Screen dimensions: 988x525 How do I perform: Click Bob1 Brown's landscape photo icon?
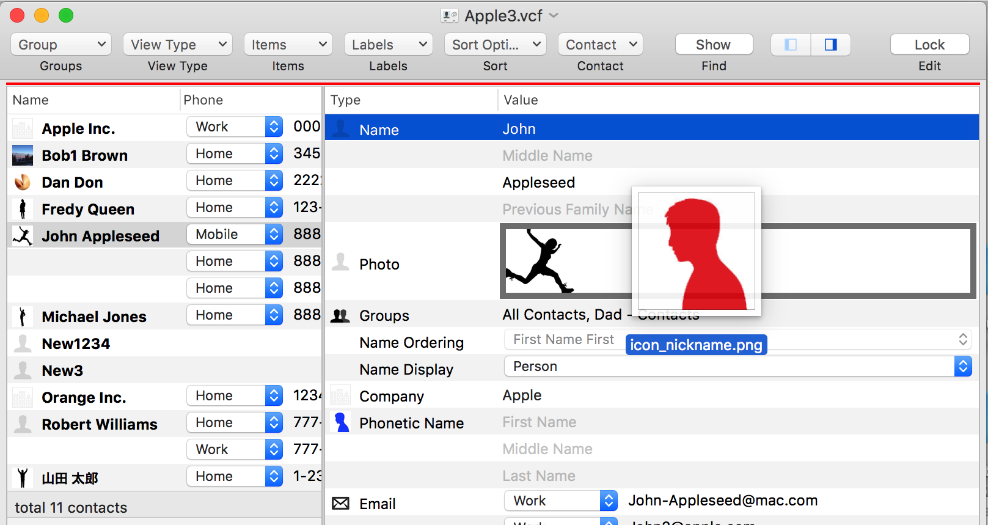[x=23, y=155]
